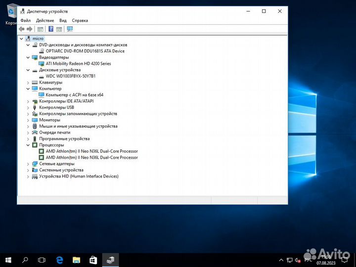Click the Back arrow toolbar icon

click(22, 29)
